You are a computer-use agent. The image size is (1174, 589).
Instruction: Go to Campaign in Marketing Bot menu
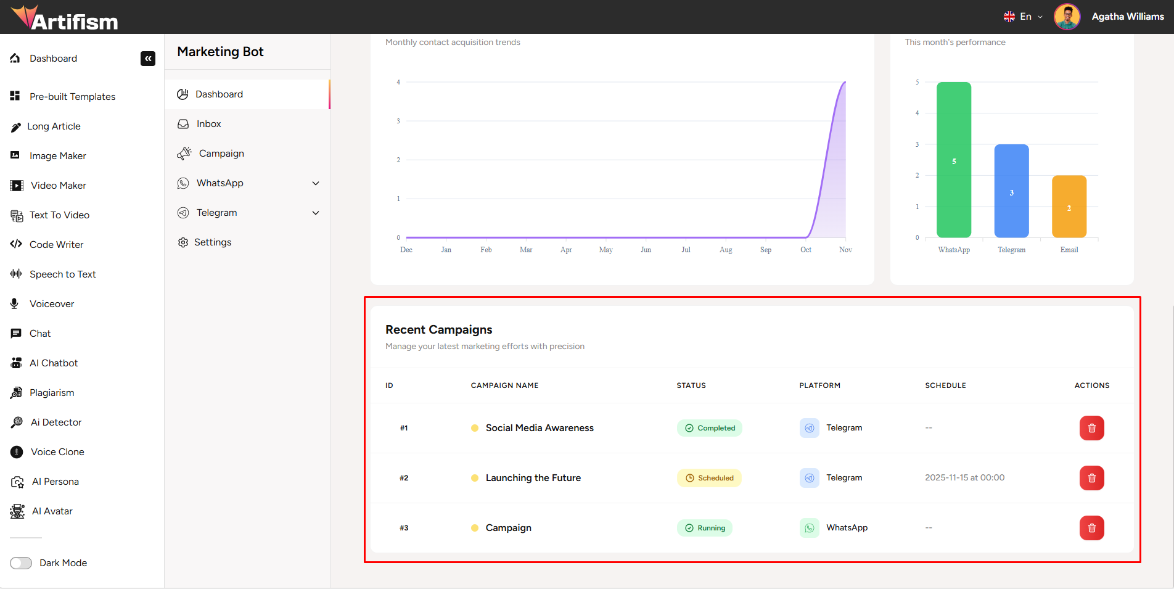click(221, 154)
